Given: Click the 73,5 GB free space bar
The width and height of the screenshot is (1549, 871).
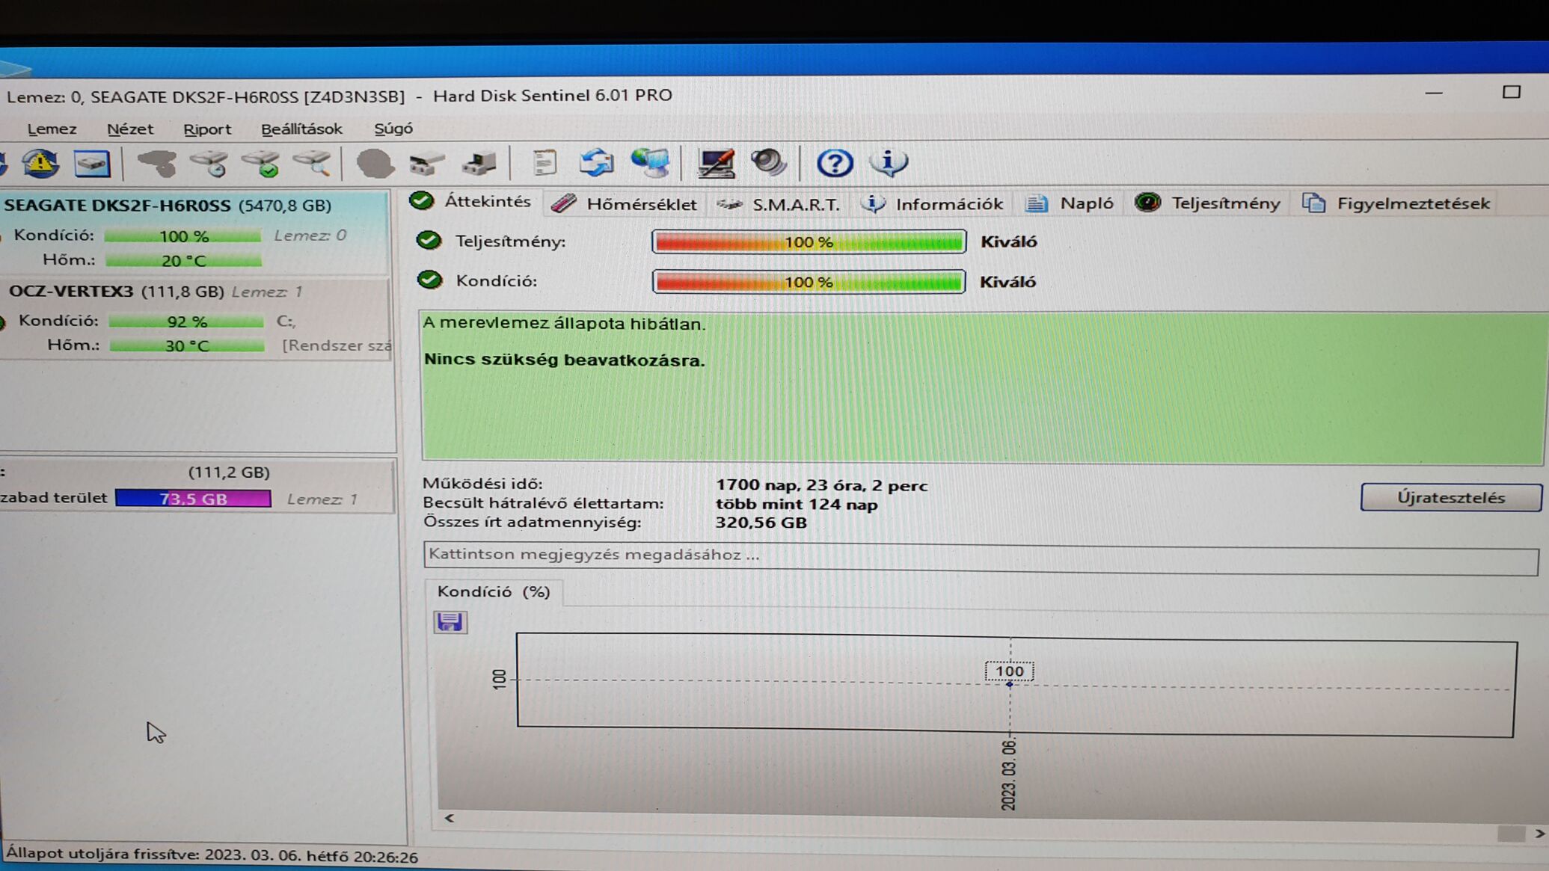Looking at the screenshot, I should [x=194, y=499].
